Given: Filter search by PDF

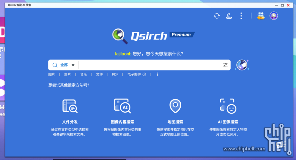Looking at the screenshot, I should click(x=115, y=74).
